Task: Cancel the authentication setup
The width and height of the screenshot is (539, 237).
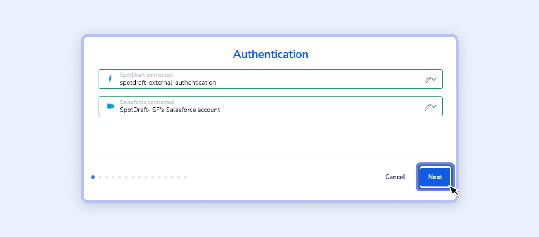Action: (x=395, y=177)
